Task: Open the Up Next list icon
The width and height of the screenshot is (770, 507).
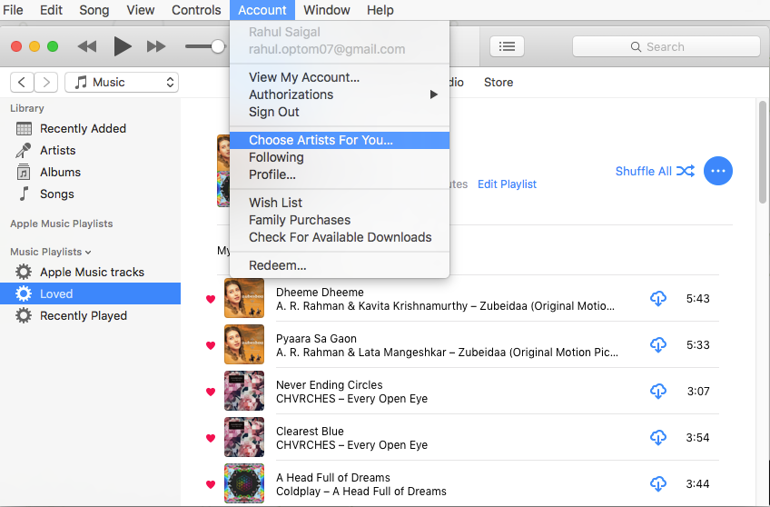Action: (507, 46)
